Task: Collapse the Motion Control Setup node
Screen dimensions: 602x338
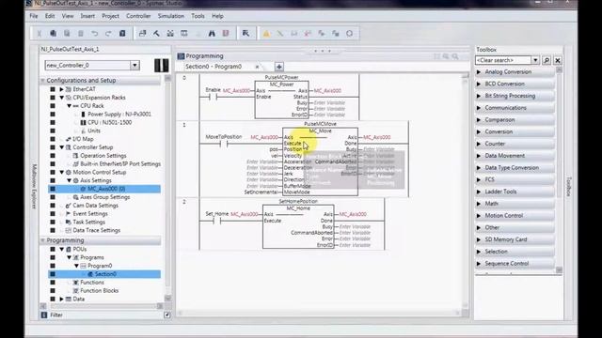Action: [x=61, y=173]
